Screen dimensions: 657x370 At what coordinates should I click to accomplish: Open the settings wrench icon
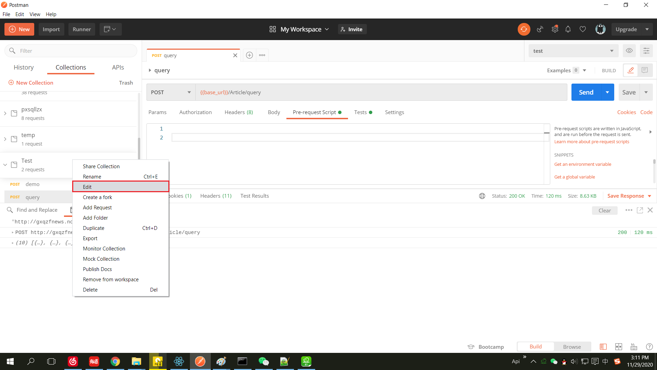(555, 29)
